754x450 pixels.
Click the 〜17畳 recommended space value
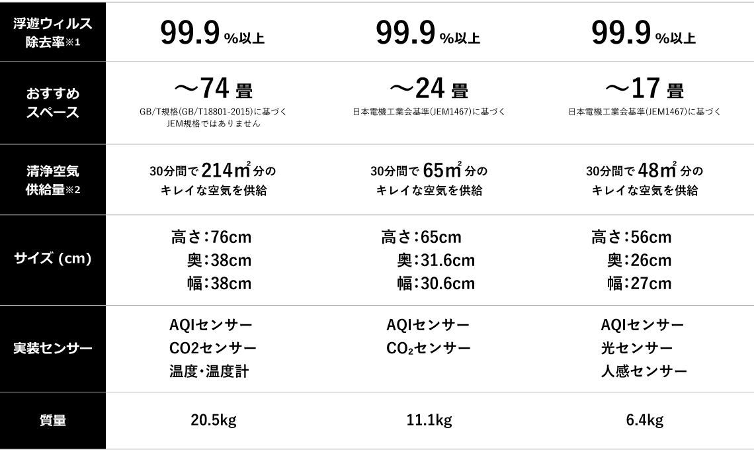click(x=644, y=88)
